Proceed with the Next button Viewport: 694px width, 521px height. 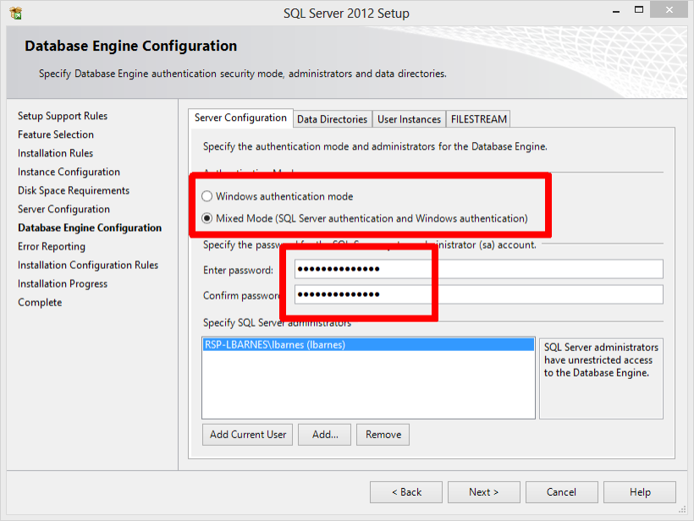484,492
